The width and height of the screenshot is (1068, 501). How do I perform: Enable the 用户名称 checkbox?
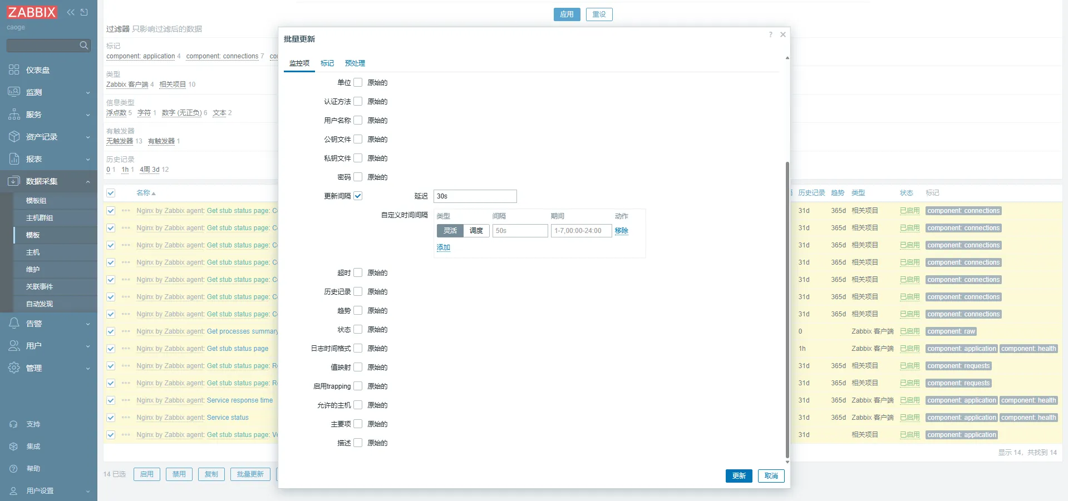tap(358, 120)
